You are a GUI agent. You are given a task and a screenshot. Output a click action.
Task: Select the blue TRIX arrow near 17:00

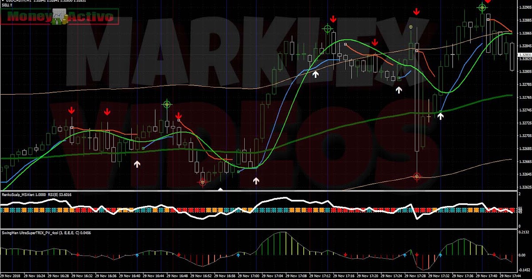point(238,255)
